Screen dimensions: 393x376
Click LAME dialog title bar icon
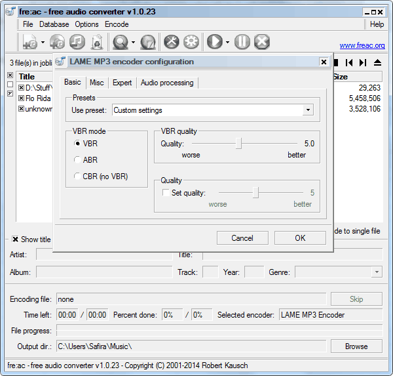[x=60, y=61]
